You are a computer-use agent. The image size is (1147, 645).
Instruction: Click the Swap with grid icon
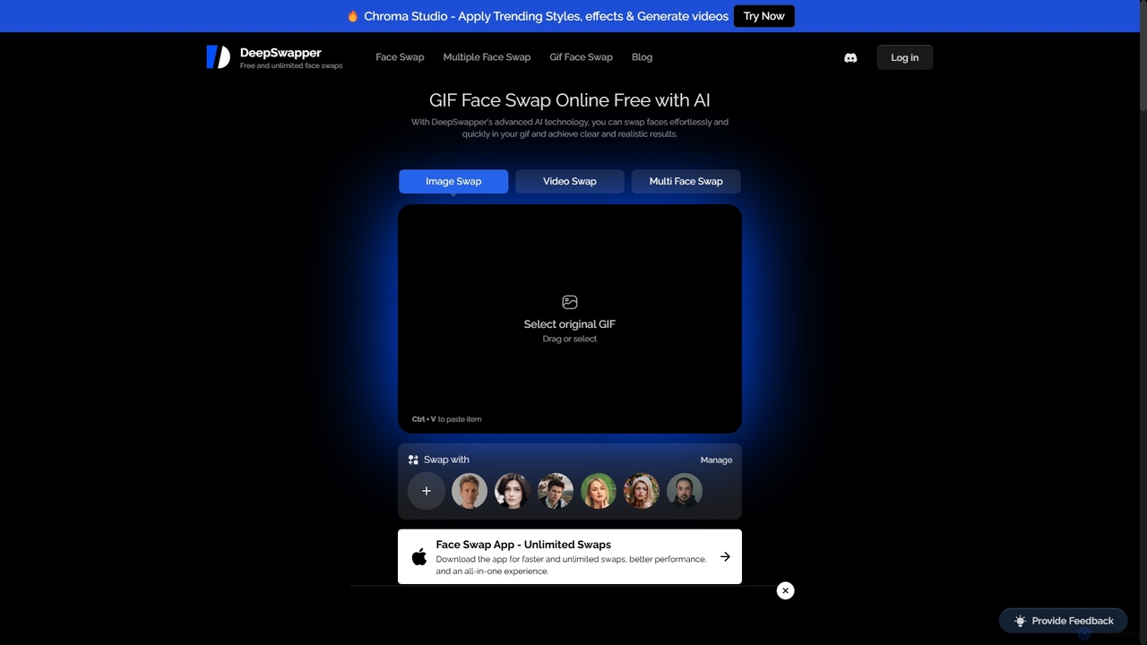[x=413, y=460]
